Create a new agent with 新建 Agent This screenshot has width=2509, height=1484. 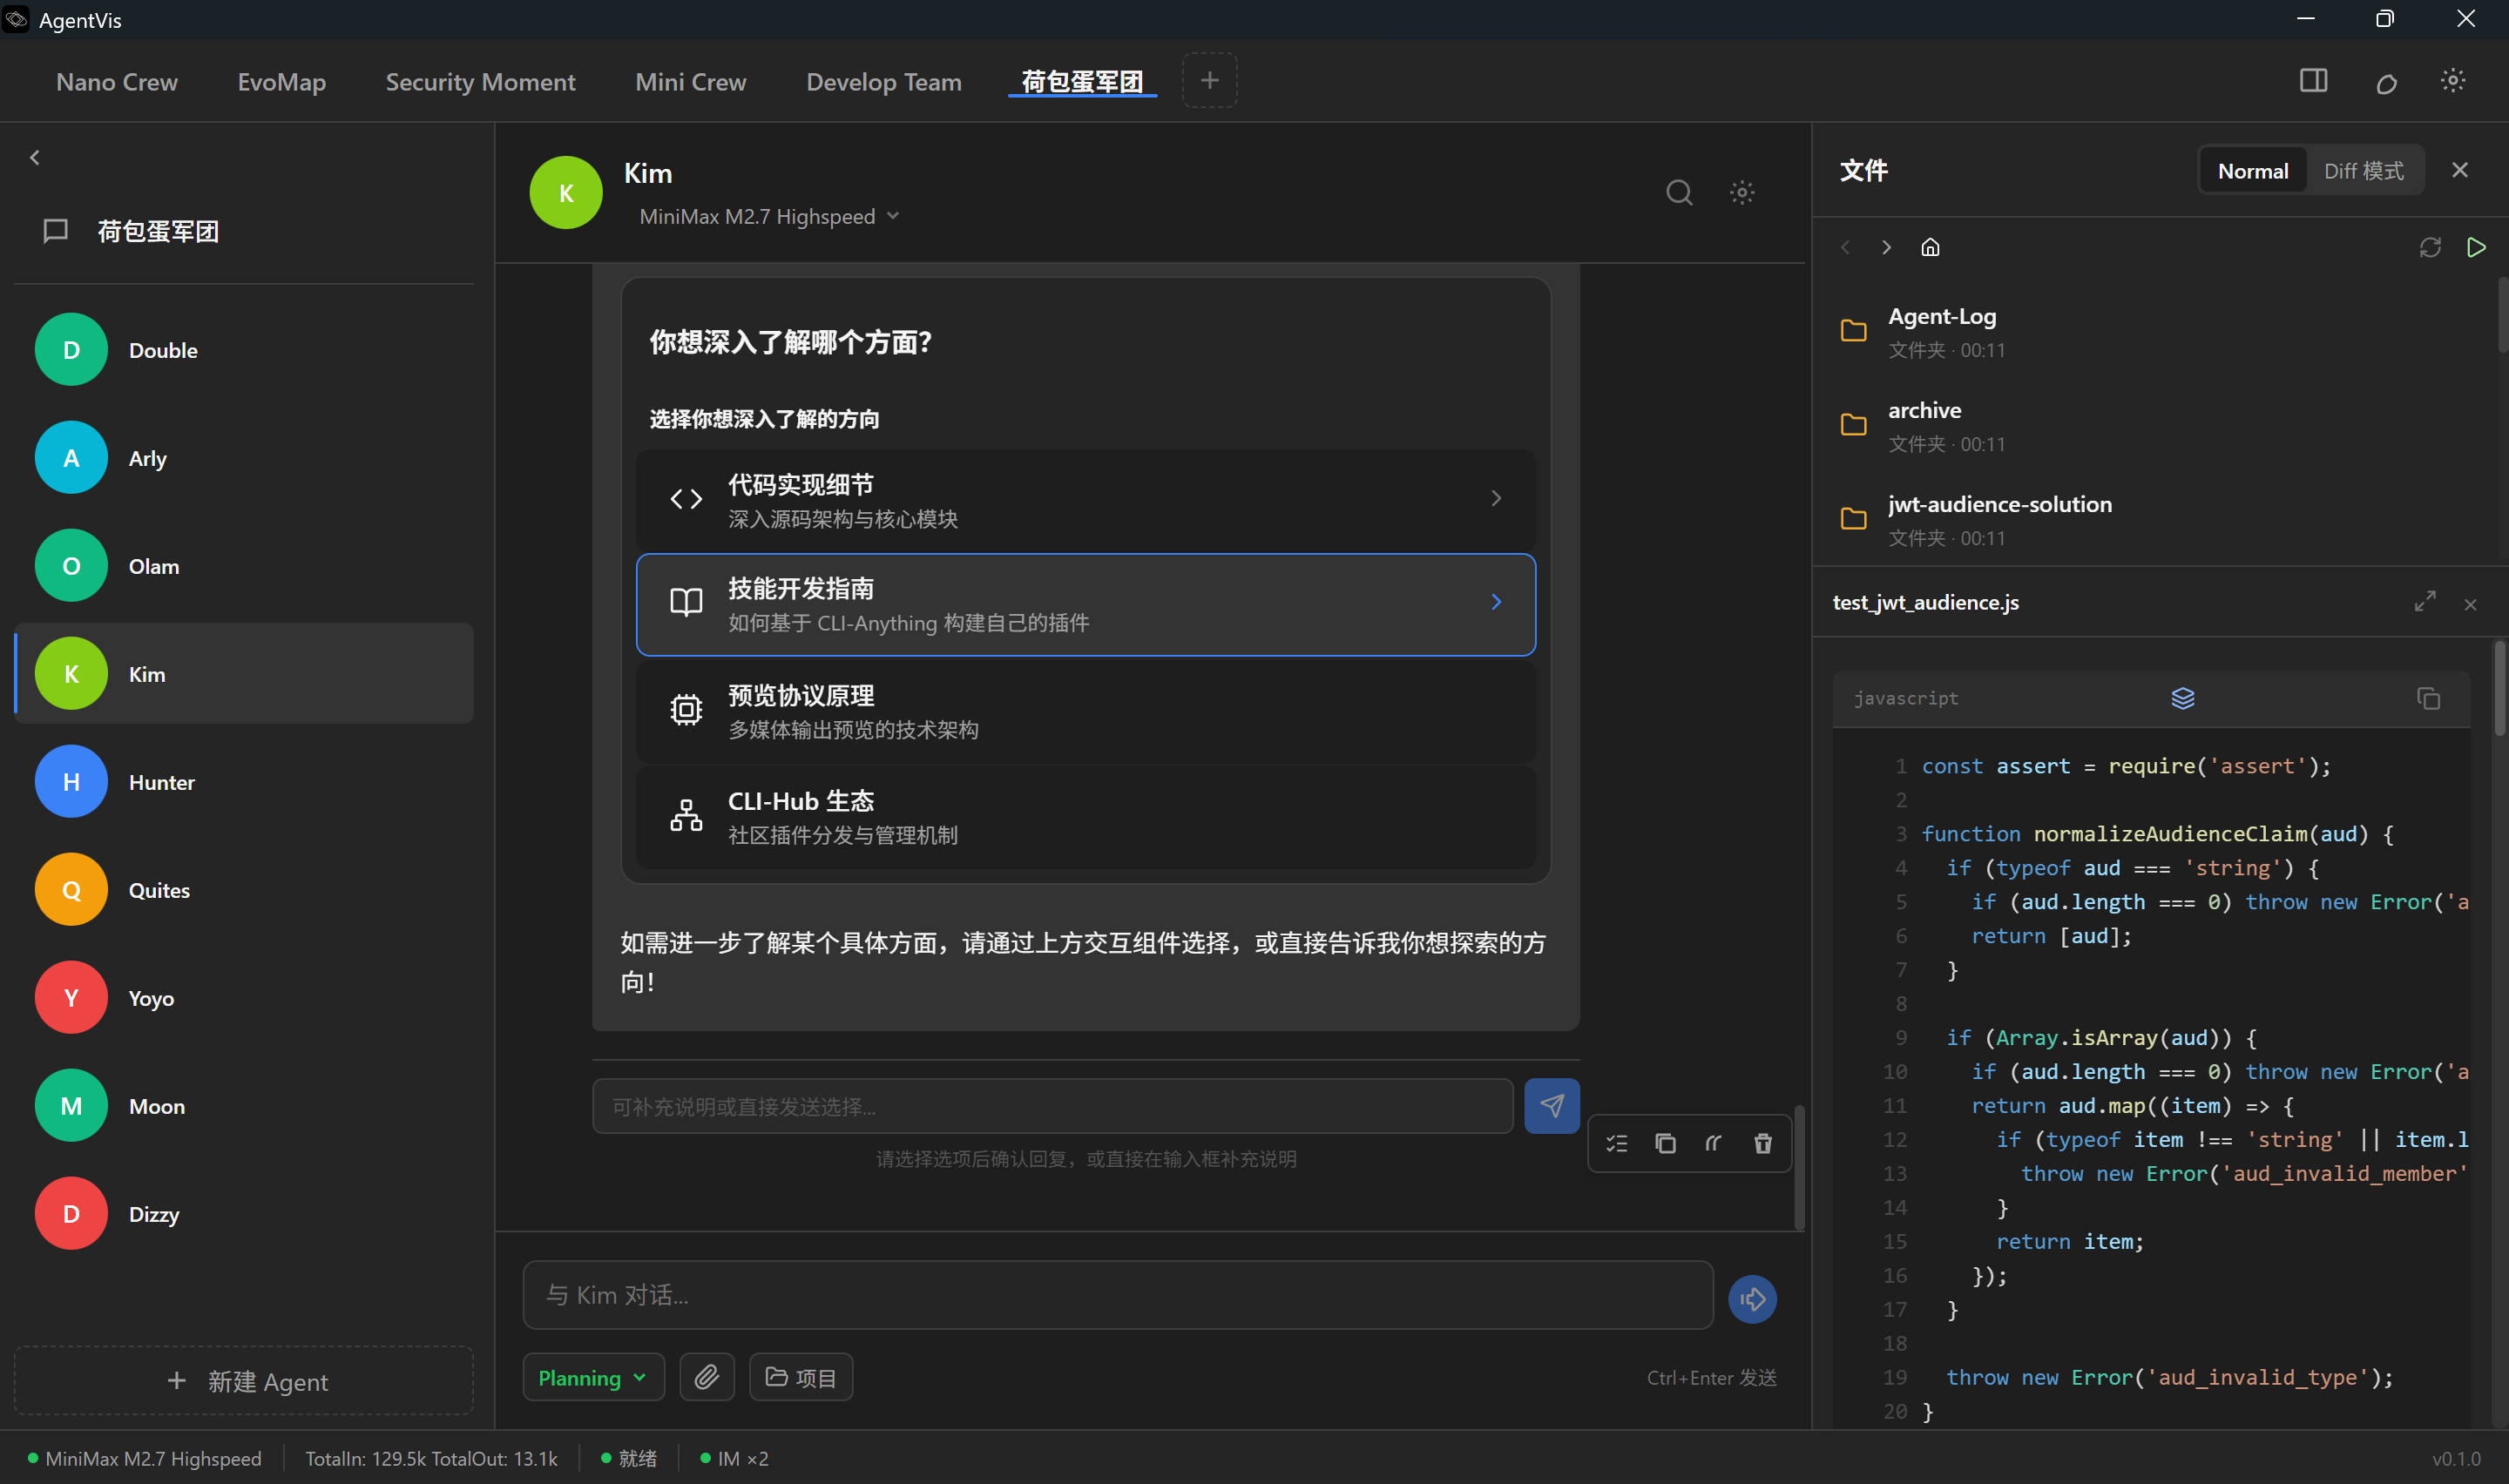[244, 1381]
